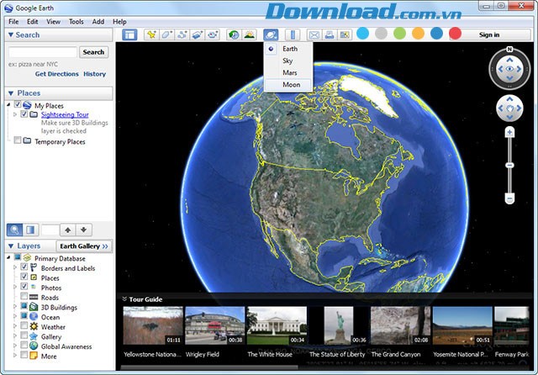Collapse the Layers panel triangle
This screenshot has width=538, height=375.
[11, 246]
